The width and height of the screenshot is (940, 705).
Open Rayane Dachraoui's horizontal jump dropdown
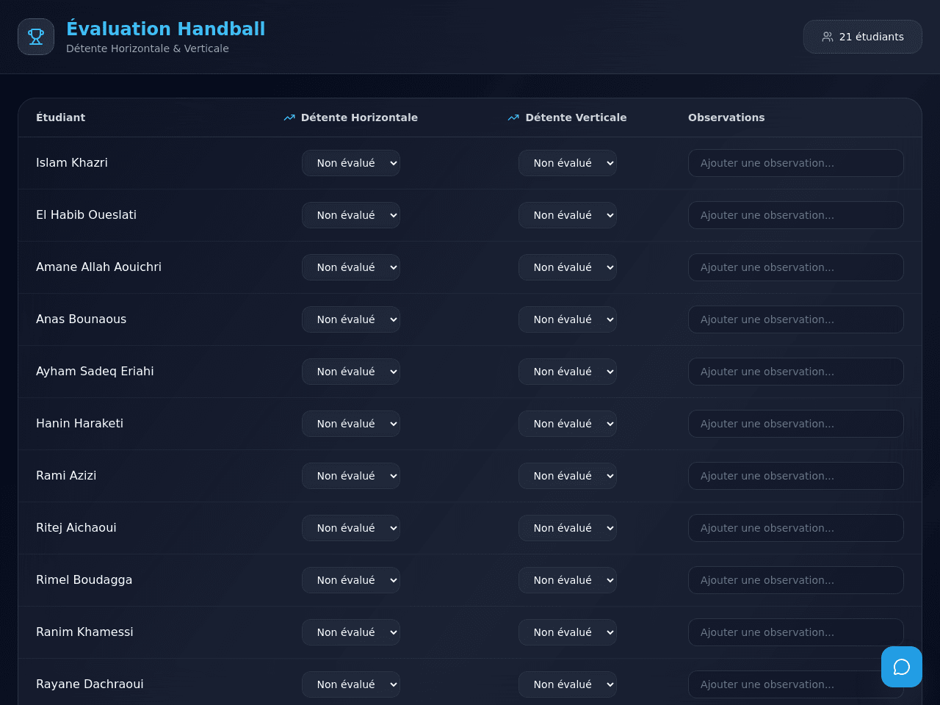point(351,684)
